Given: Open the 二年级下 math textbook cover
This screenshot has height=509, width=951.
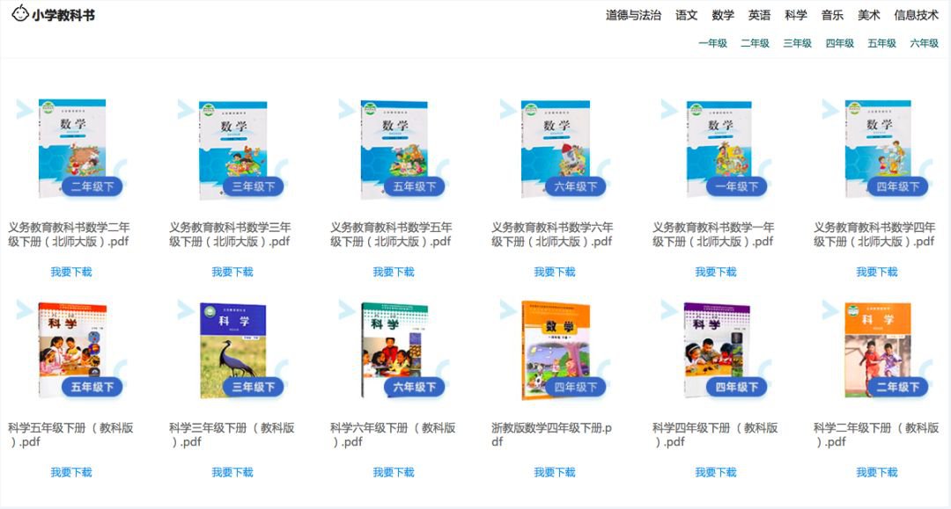Looking at the screenshot, I should tap(72, 148).
